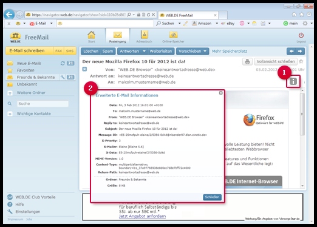Click wrench icon beside Freunde & Bekannte
The height and width of the screenshot is (227, 317).
(x=63, y=77)
